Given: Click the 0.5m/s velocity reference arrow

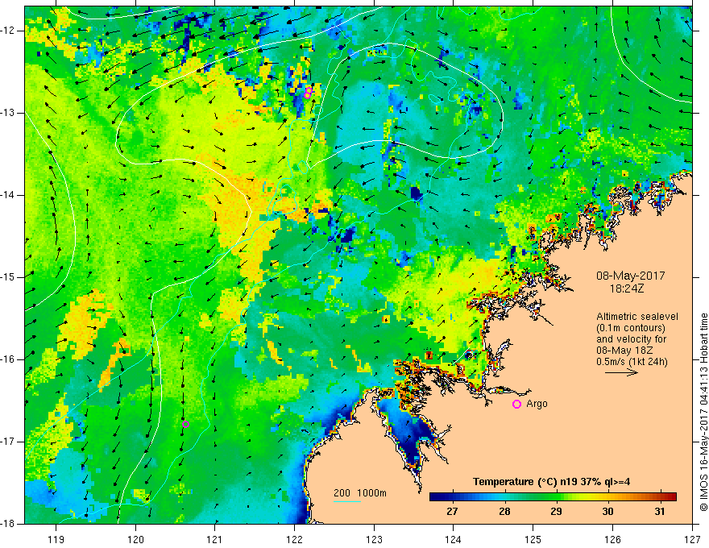Looking at the screenshot, I should click(622, 372).
